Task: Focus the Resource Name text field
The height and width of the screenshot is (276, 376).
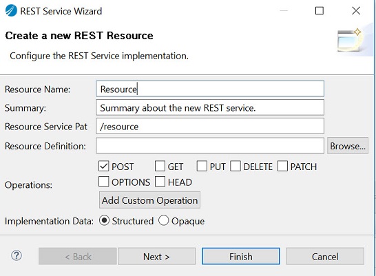Action: (210, 89)
